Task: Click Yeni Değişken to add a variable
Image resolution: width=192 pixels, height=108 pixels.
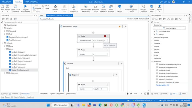Action: pos(169,28)
